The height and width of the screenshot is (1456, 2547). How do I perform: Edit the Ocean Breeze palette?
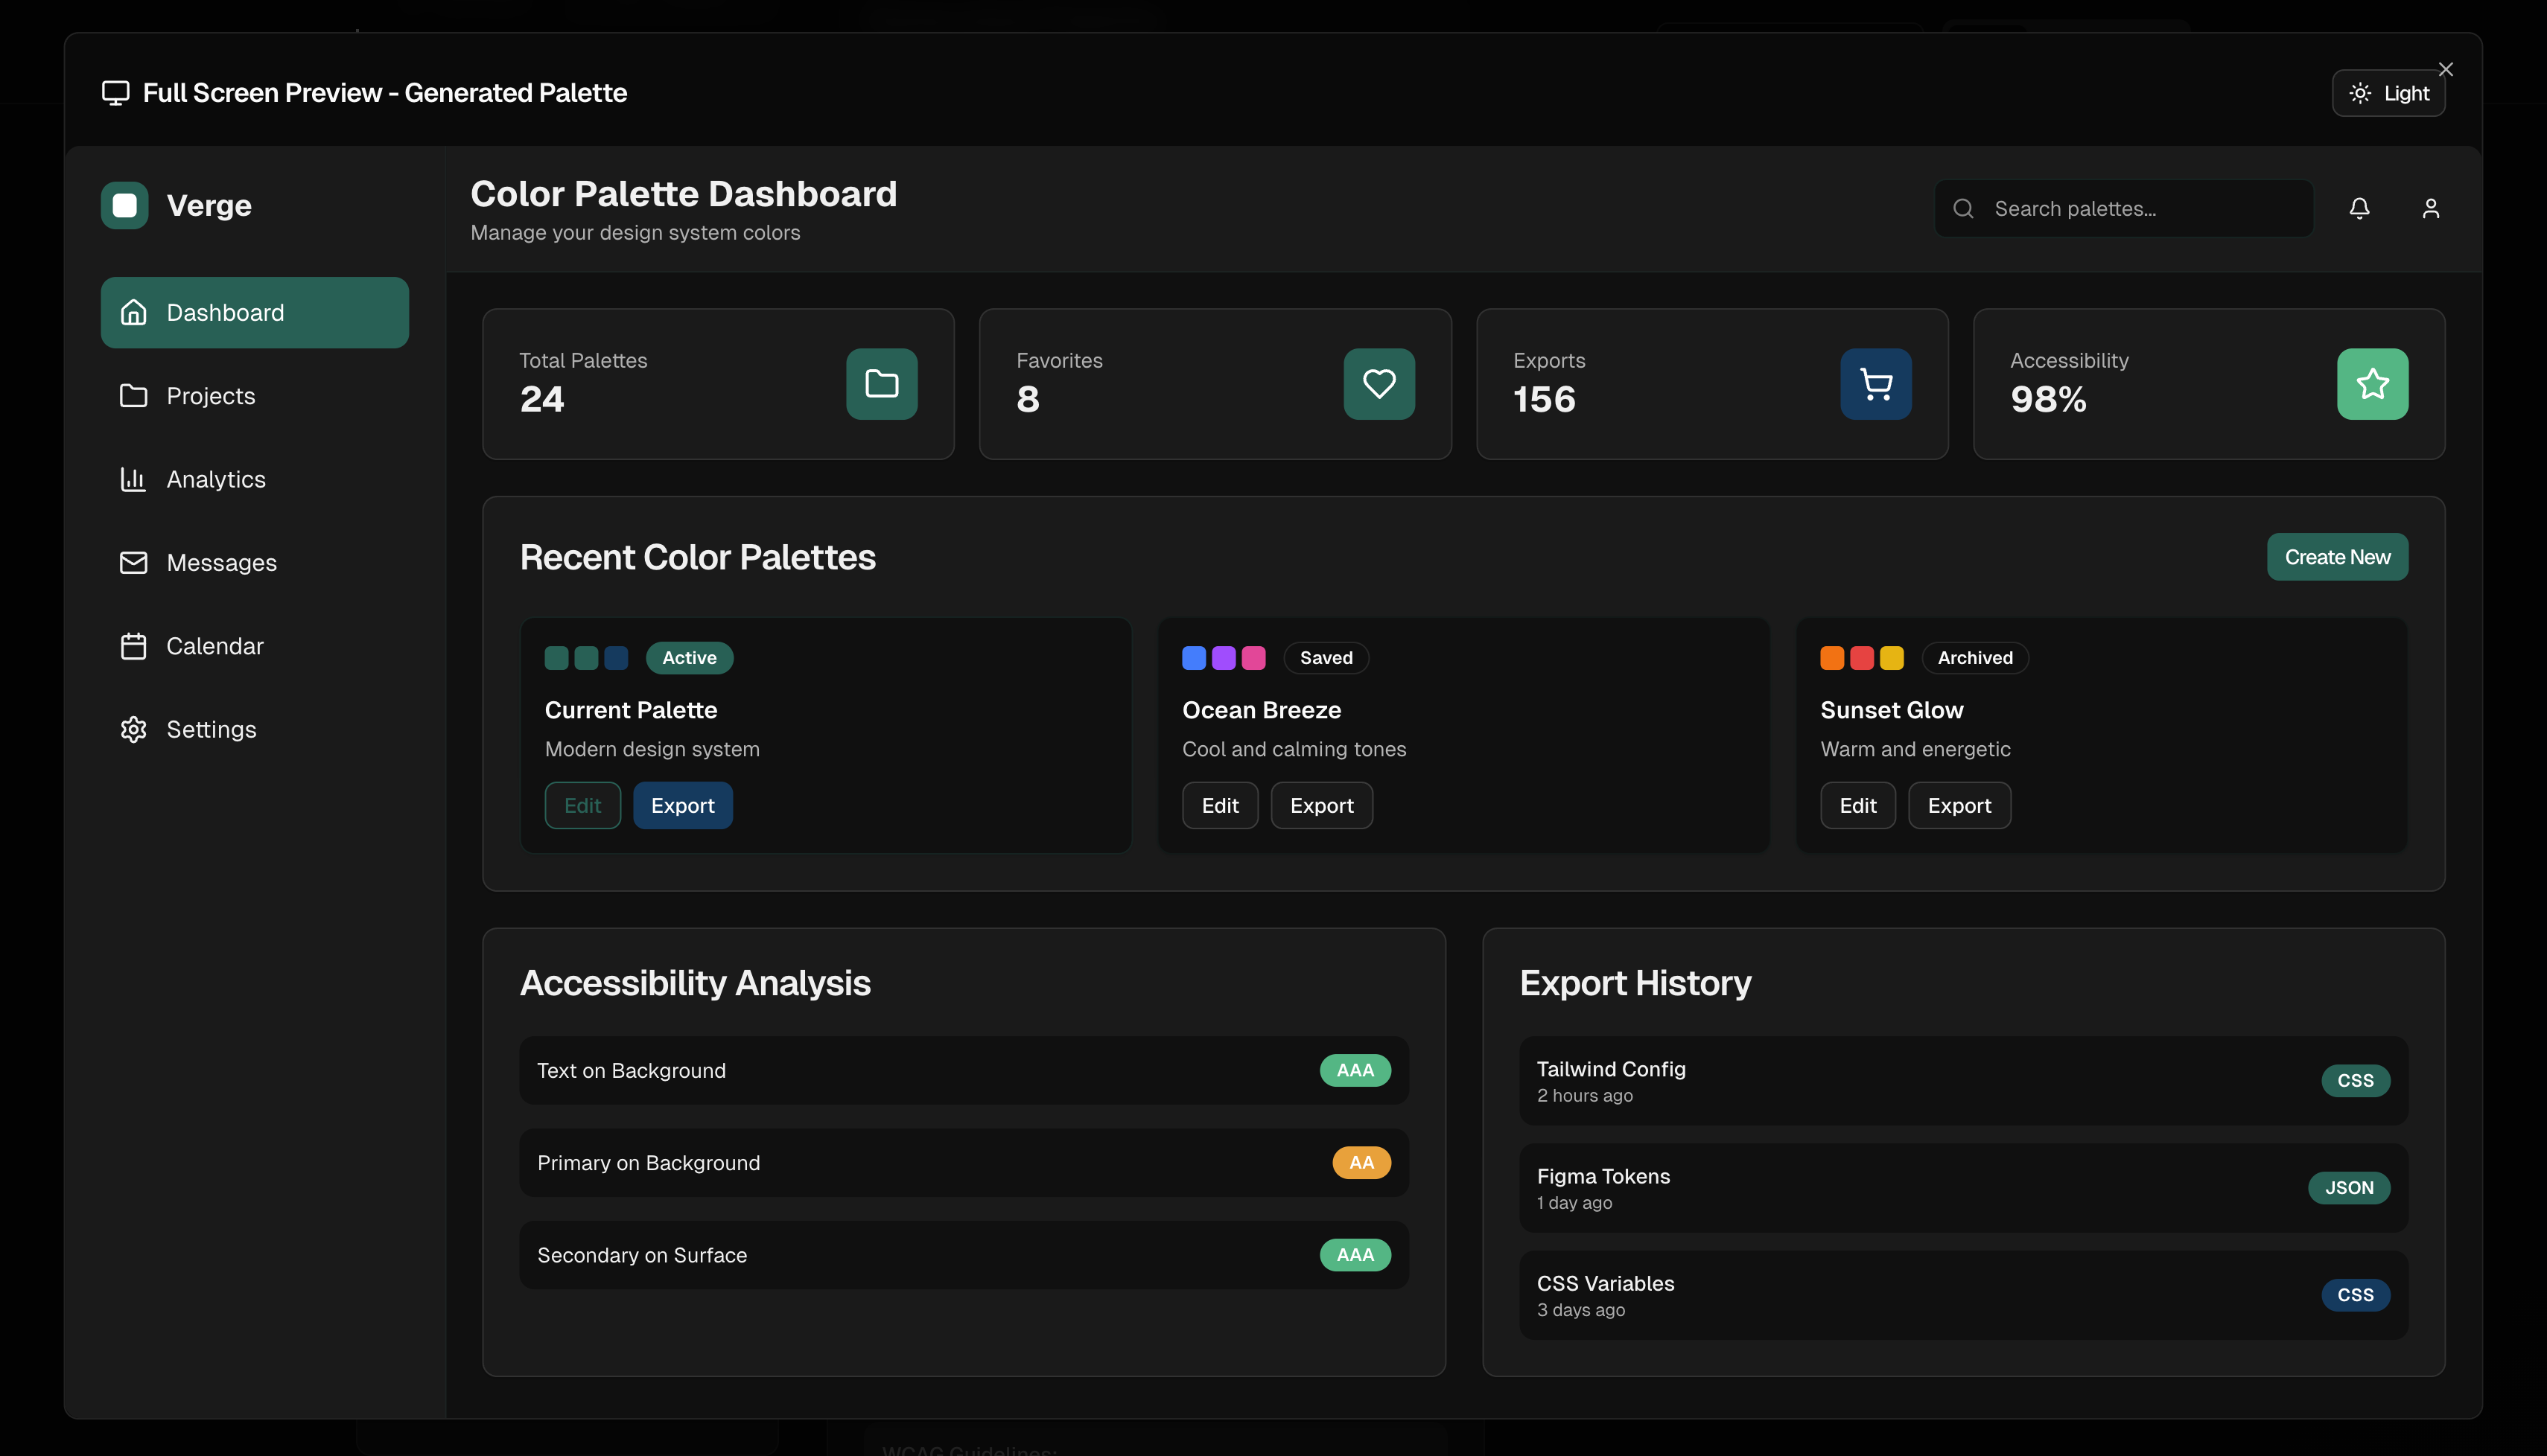[x=1219, y=805]
